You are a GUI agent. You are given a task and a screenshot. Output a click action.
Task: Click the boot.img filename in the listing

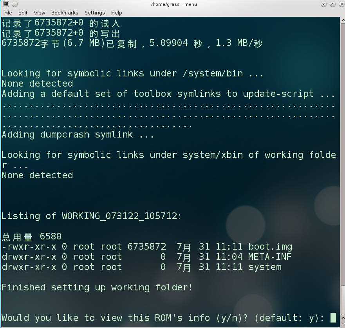pyautogui.click(x=270, y=247)
